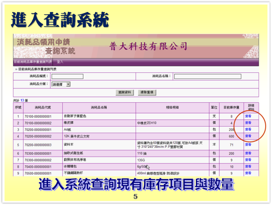This screenshot has height=205, width=272.
Task: Select code 70200-0000000003 cell
Action: pyautogui.click(x=43, y=145)
